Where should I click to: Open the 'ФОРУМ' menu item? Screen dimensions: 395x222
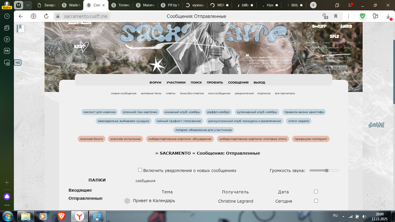pos(155,82)
